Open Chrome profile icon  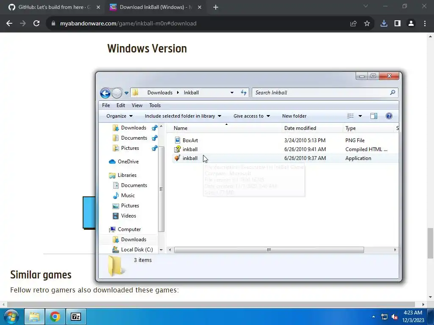(411, 24)
